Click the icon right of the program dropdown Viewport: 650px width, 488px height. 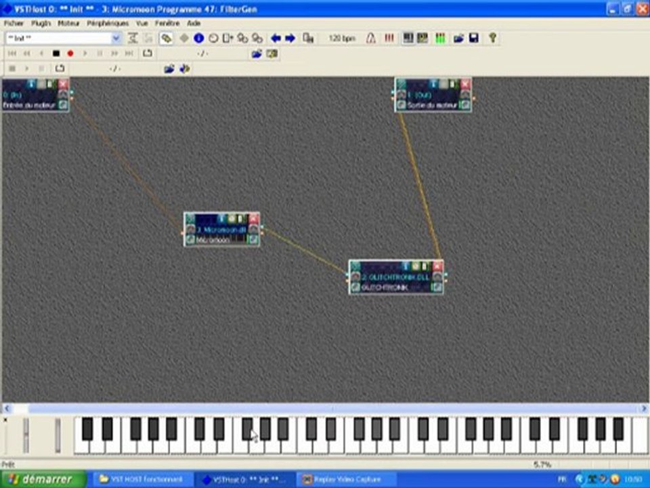click(x=133, y=38)
